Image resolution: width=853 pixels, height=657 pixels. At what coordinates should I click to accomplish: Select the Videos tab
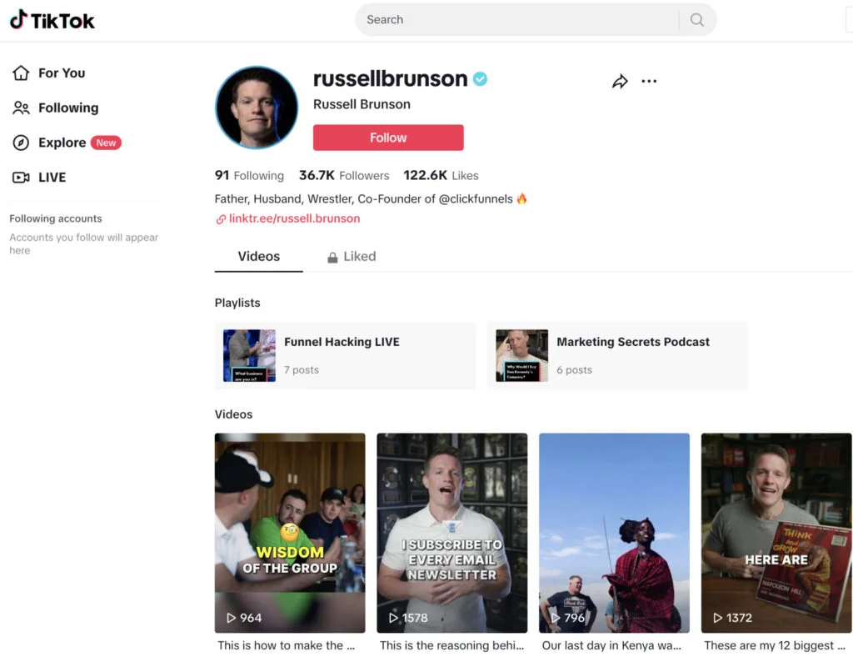click(x=258, y=256)
